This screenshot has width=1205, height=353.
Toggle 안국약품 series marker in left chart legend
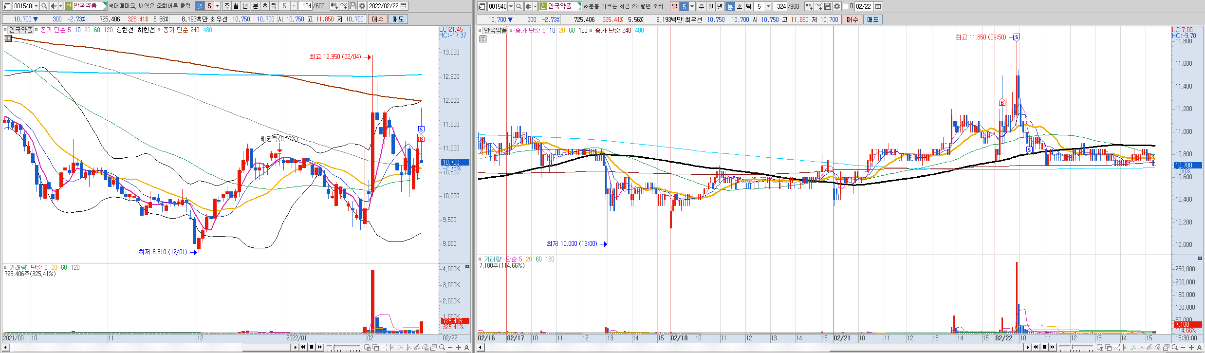tap(5, 30)
